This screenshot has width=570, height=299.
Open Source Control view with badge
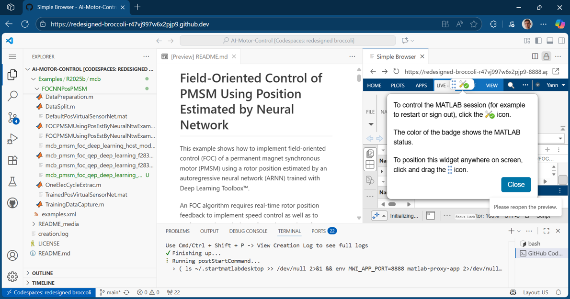12,118
